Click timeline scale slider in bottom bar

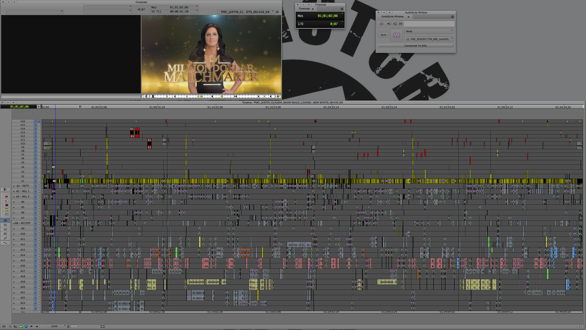coord(75,326)
